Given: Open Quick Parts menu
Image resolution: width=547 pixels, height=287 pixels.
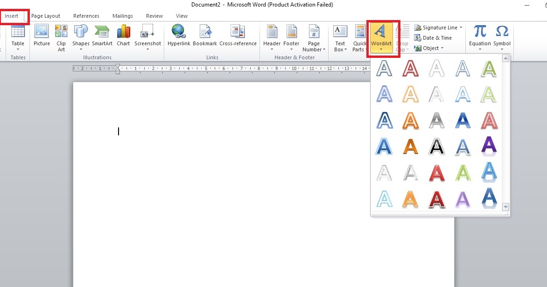Looking at the screenshot, I should [x=359, y=38].
